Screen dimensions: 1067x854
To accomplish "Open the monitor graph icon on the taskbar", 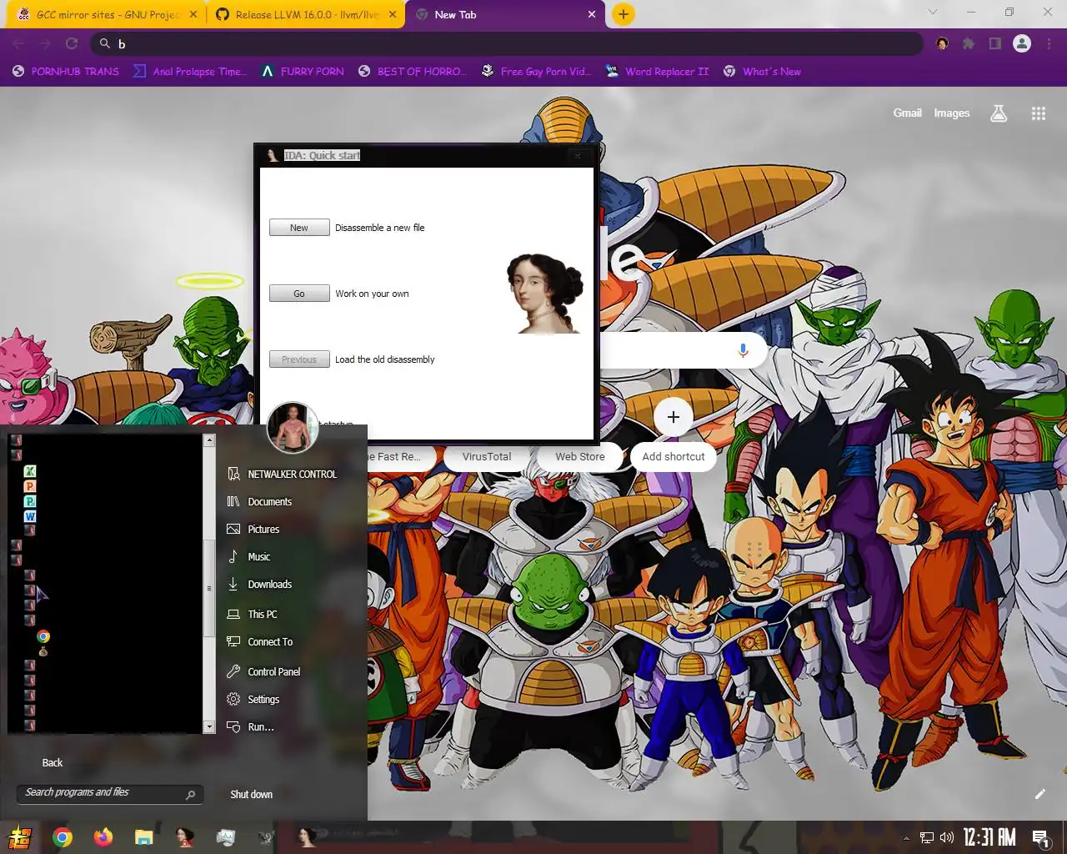I will click(x=226, y=837).
